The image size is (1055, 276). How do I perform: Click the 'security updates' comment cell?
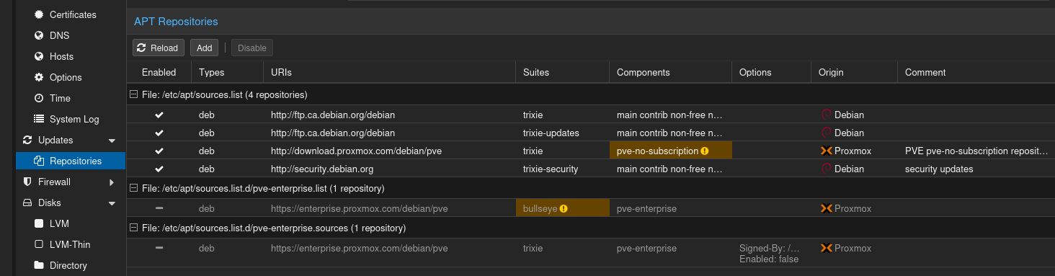coord(976,169)
